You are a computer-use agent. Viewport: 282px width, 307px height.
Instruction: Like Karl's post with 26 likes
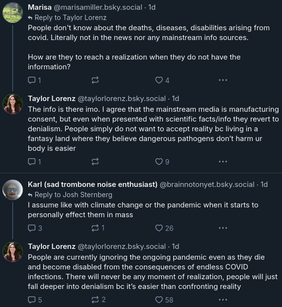(x=164, y=228)
